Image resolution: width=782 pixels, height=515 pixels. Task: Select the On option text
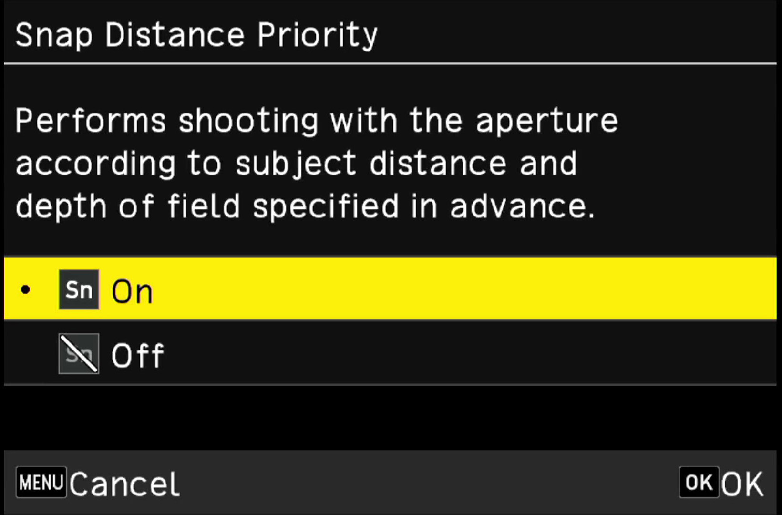[x=132, y=291]
